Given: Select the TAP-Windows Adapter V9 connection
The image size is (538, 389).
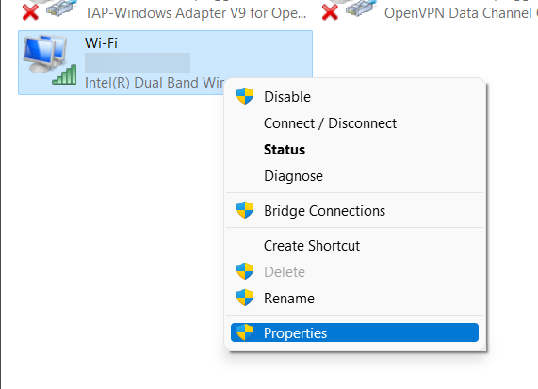Looking at the screenshot, I should (165, 12).
